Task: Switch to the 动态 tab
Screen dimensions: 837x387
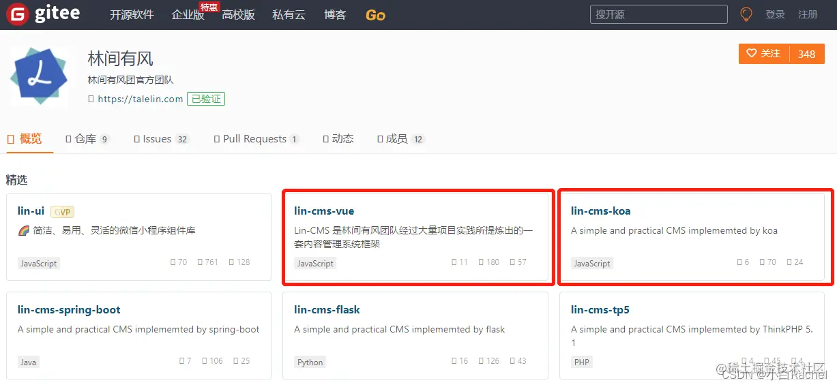Action: pos(338,139)
